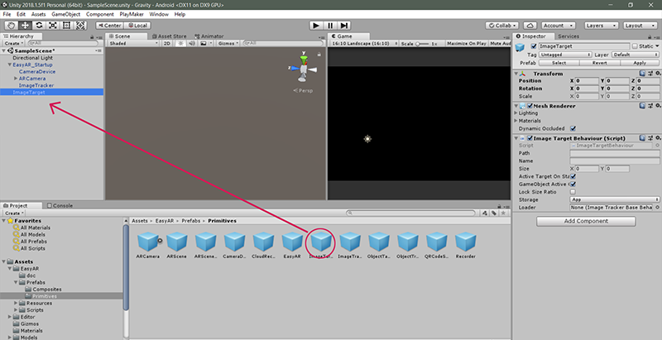
Task: Open Transform component help icon
Action: [642, 74]
